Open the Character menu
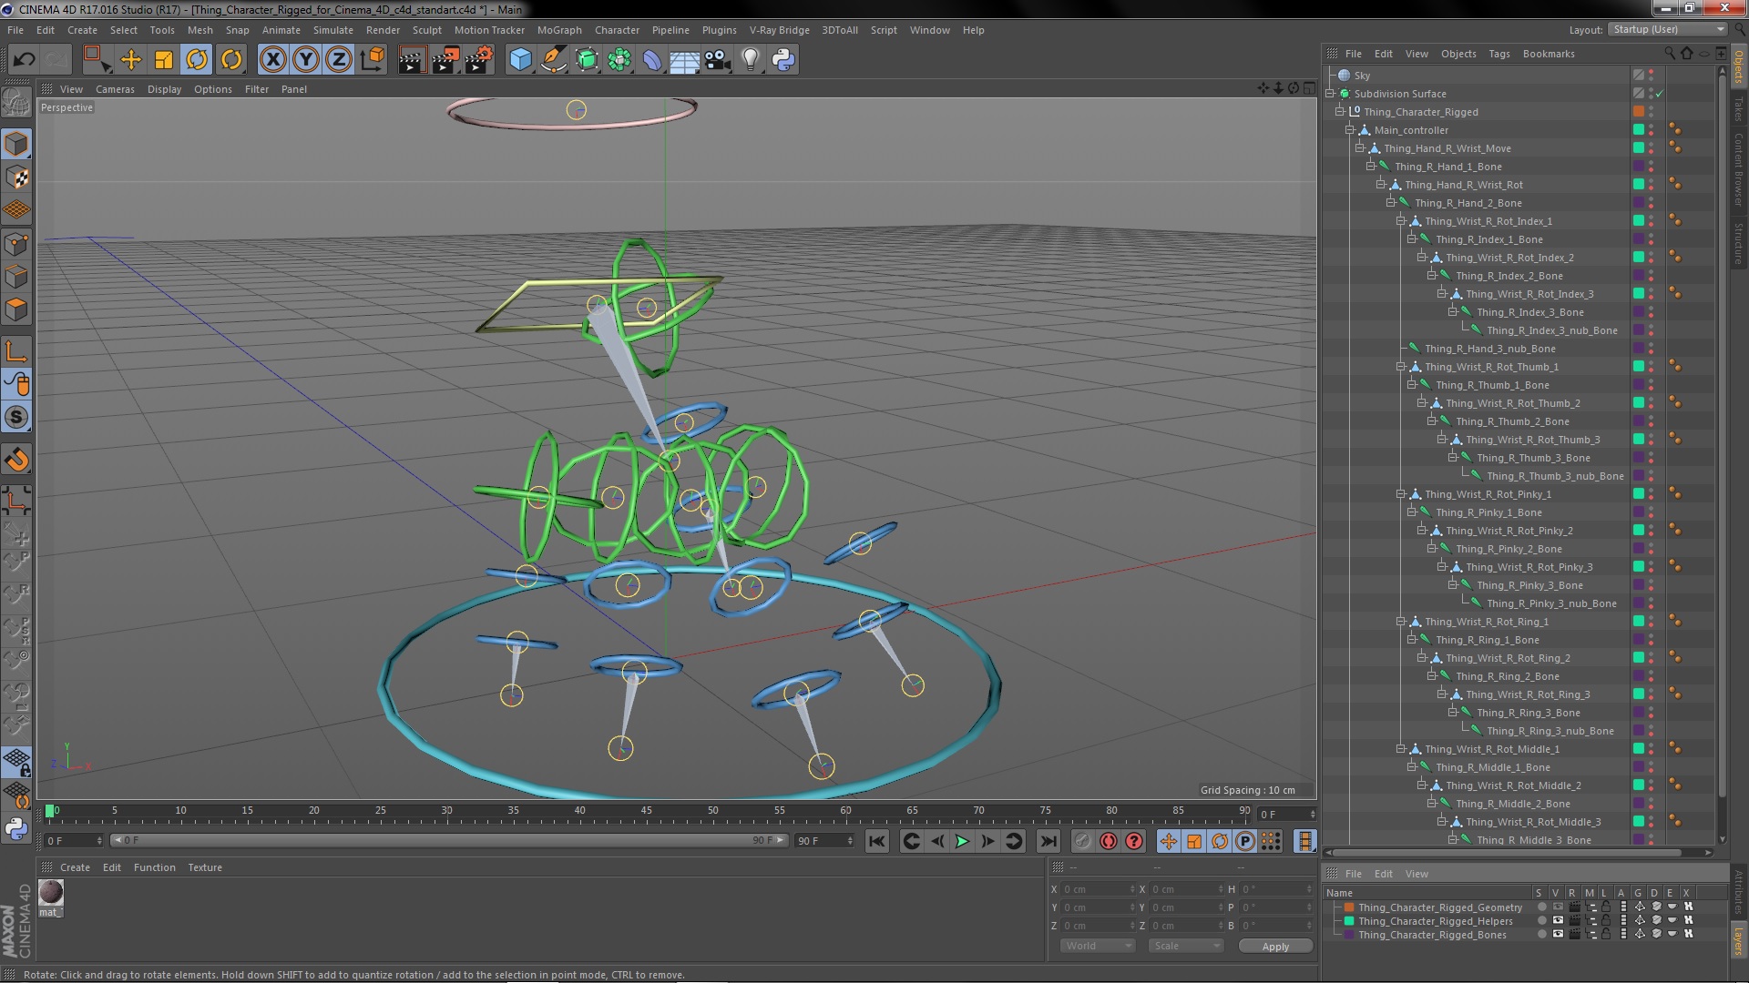The width and height of the screenshot is (1749, 983). coord(617,30)
